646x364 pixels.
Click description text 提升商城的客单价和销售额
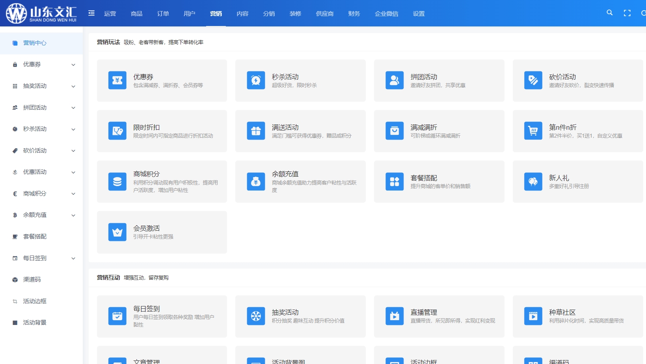pos(440,186)
